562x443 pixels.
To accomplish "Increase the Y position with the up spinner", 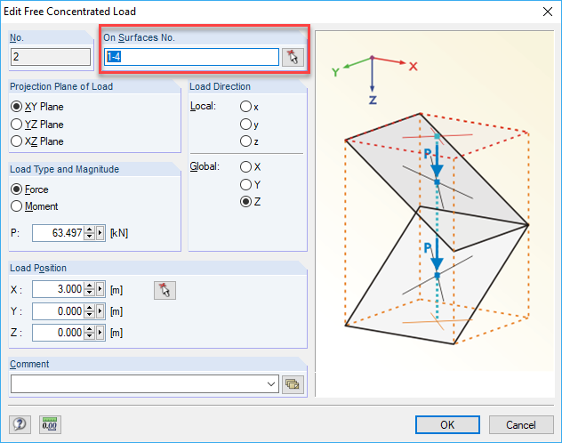I will [x=90, y=308].
